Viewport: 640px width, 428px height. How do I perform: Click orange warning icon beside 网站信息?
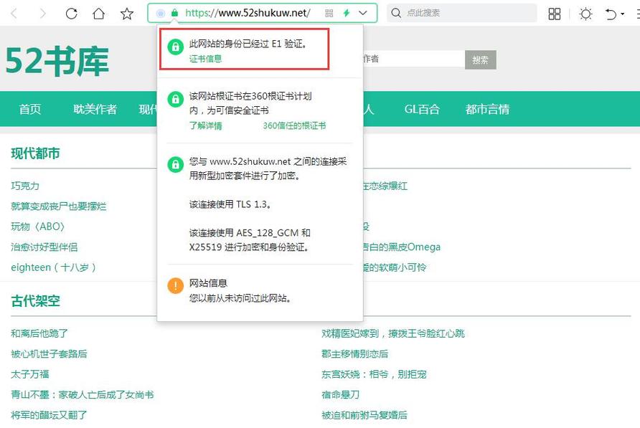176,286
